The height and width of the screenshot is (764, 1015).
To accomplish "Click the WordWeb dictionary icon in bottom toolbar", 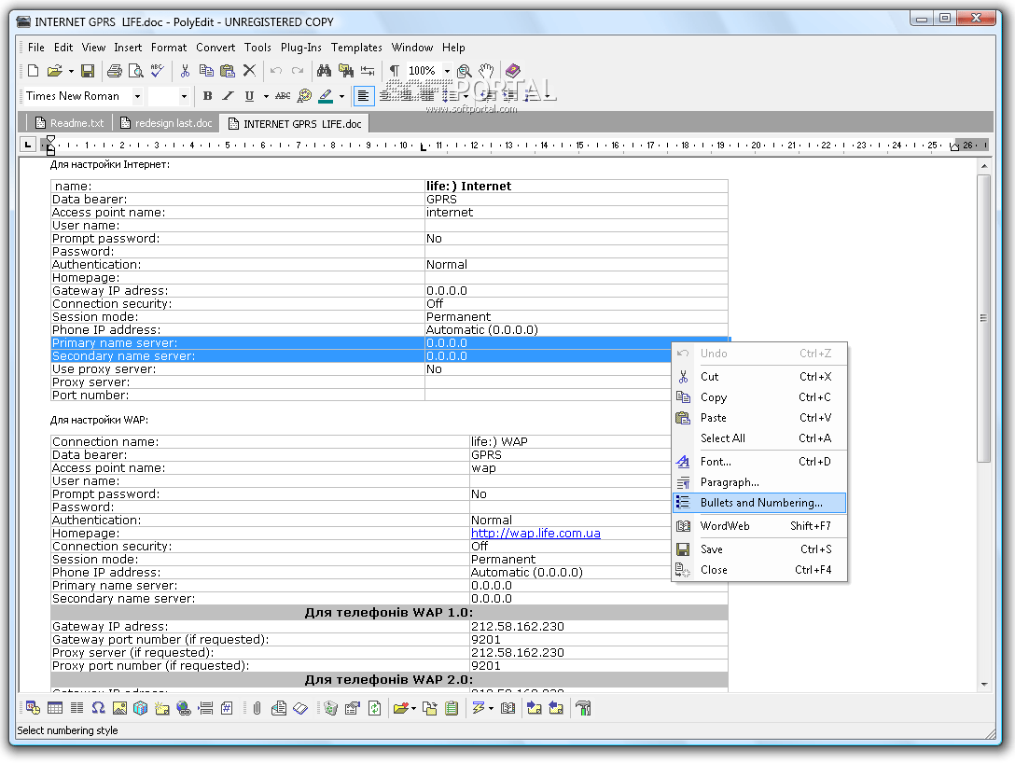I will 508,708.
